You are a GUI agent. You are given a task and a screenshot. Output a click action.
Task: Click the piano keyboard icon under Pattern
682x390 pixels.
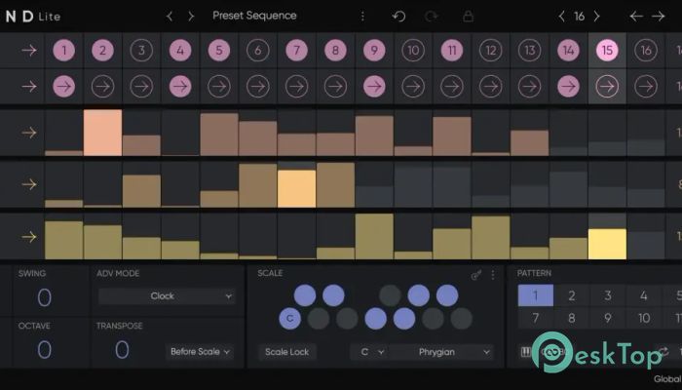pos(528,352)
